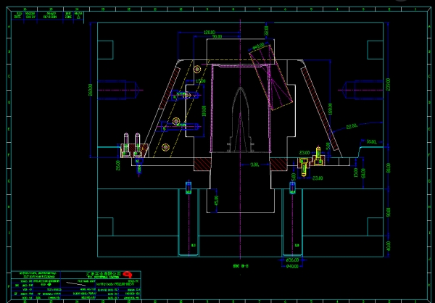
Task: Click the red company logo in title block
Action: point(128,275)
